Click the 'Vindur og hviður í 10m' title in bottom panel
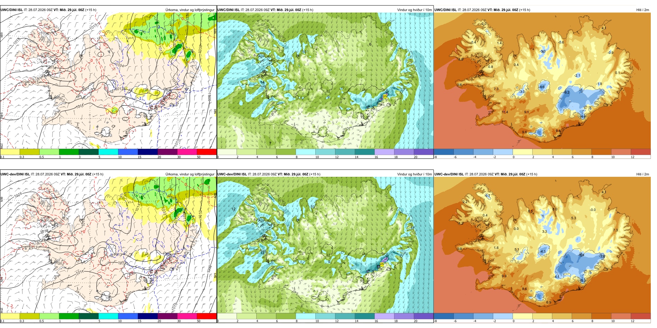This screenshot has height=328, width=657. (x=415, y=174)
